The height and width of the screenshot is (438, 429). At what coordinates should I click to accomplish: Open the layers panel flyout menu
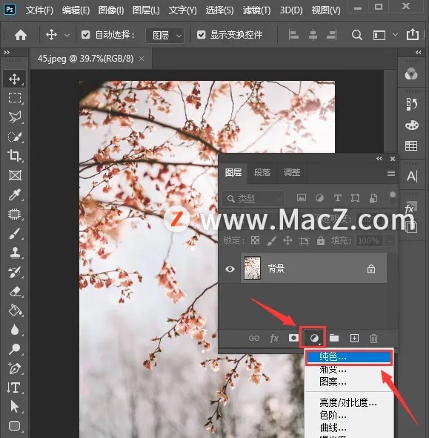(x=391, y=174)
